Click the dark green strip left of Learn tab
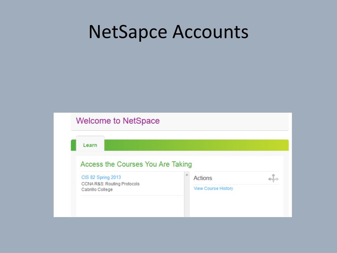The width and height of the screenshot is (337, 253). pos(73,145)
